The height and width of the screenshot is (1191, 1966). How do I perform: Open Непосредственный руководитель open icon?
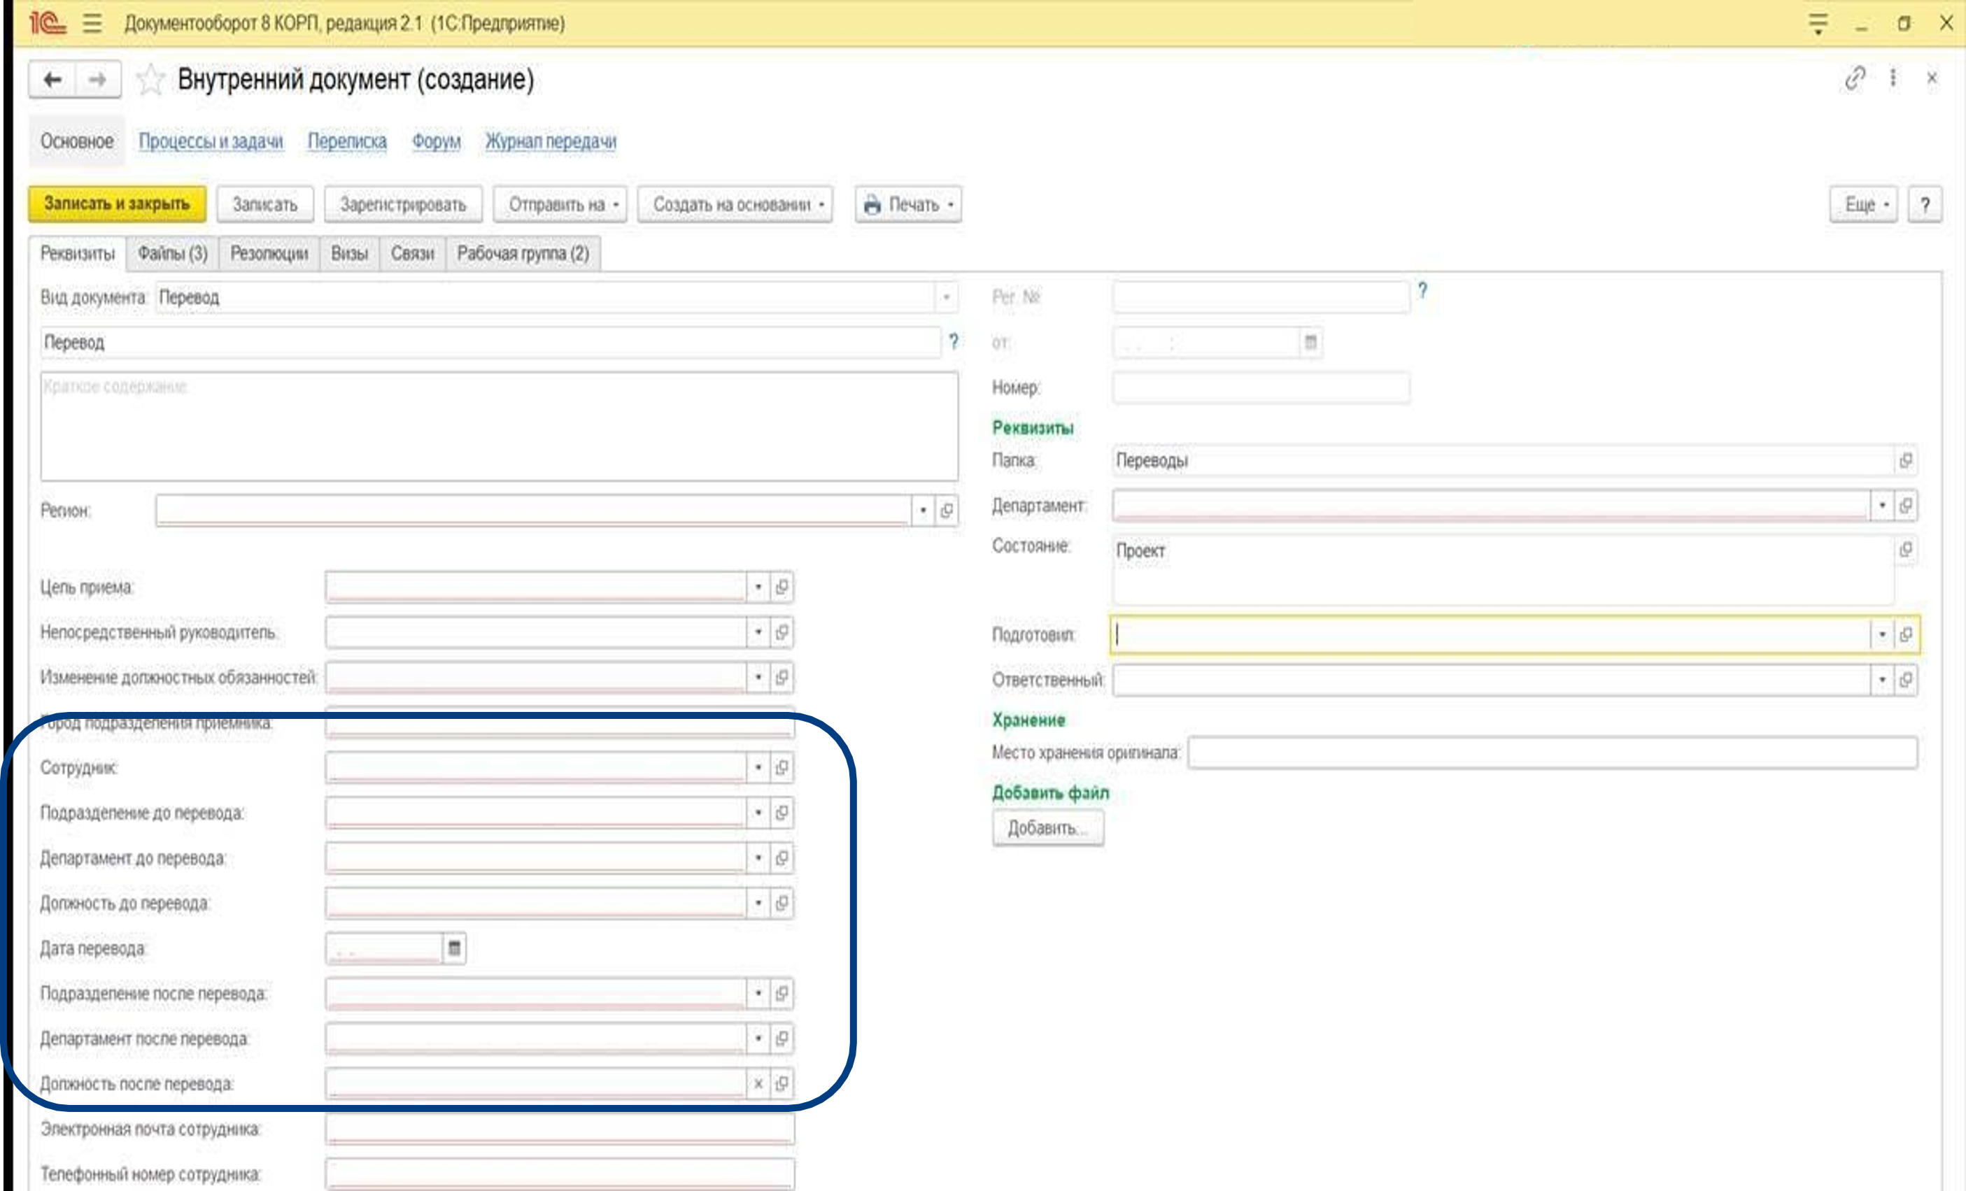pyautogui.click(x=782, y=632)
